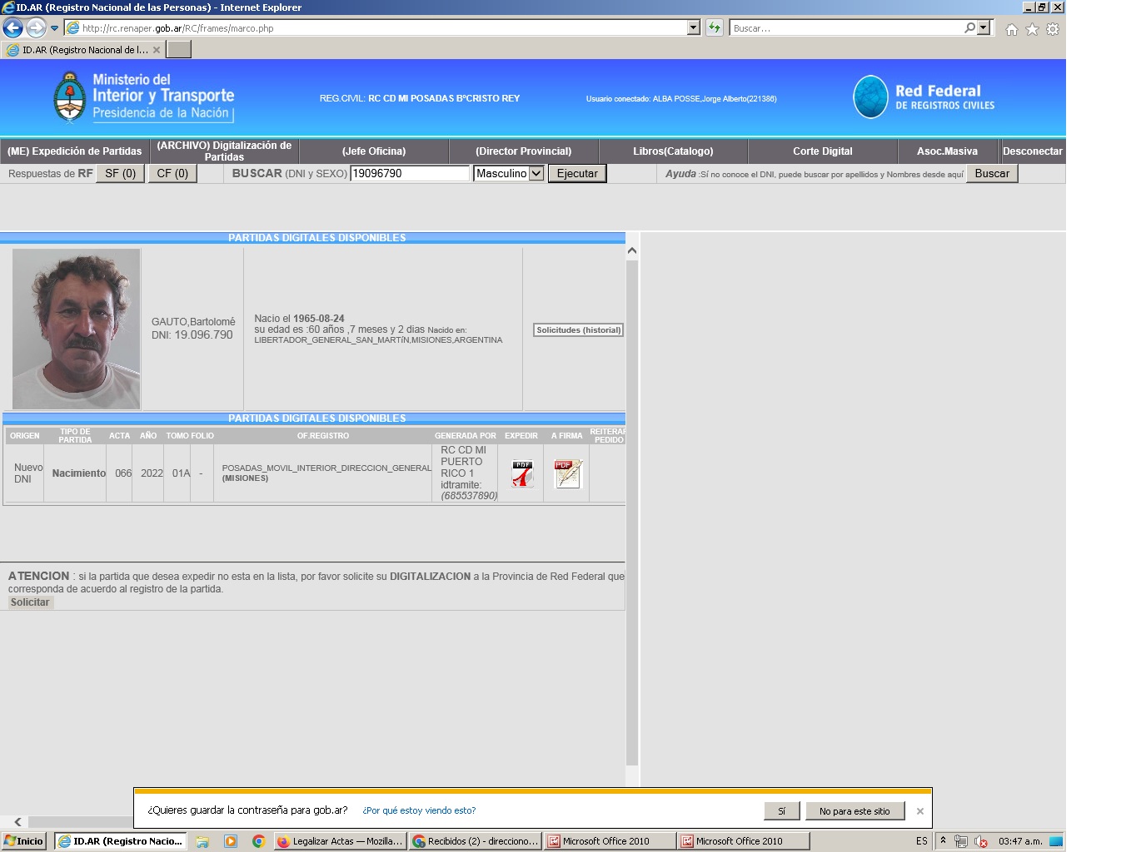Expand the search provider dropdown arrow
The width and height of the screenshot is (1136, 852).
point(984,28)
